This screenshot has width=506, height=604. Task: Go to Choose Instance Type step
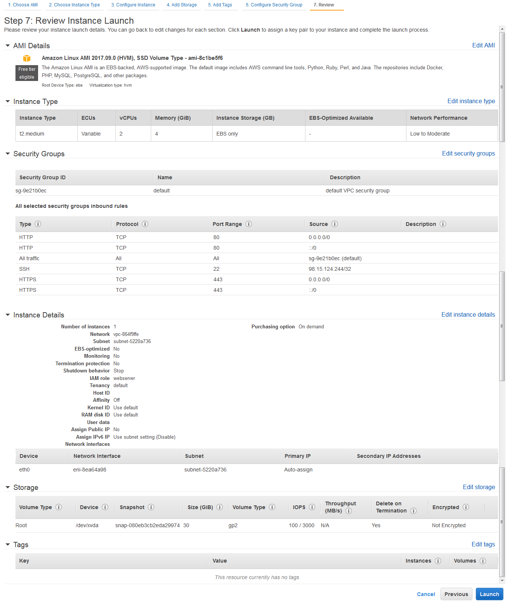coord(74,5)
